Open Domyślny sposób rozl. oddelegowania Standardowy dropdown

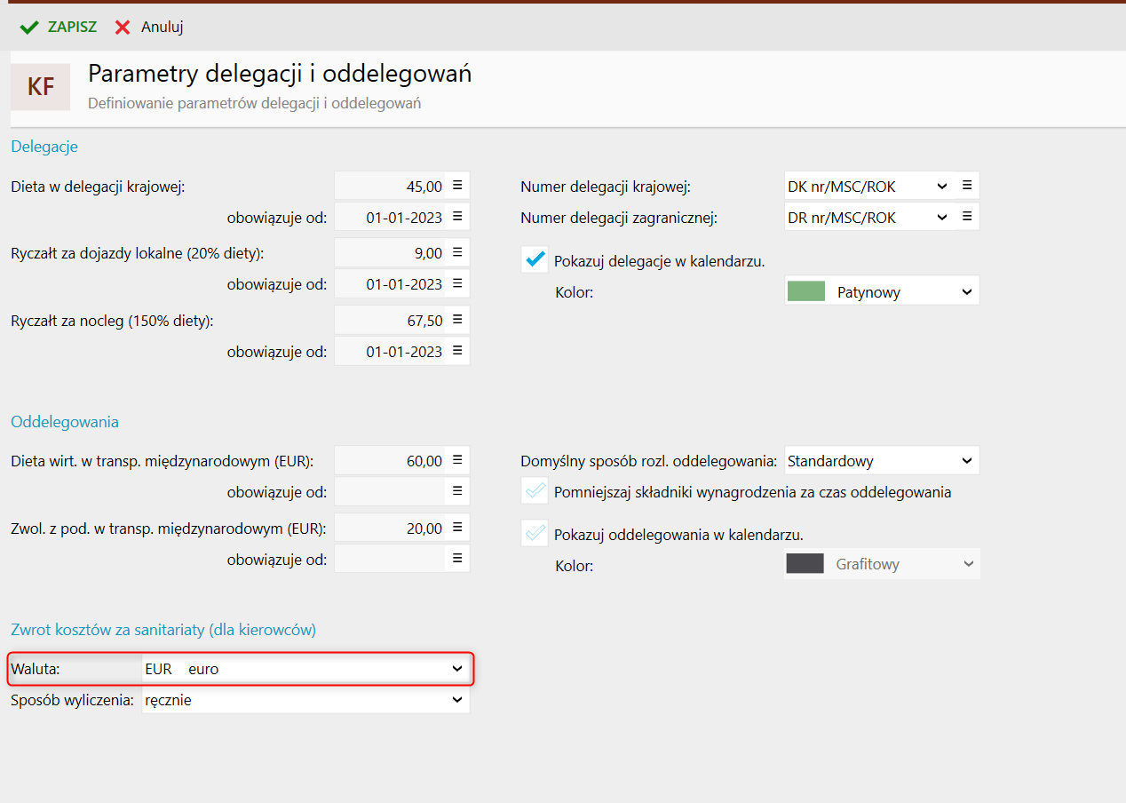pos(882,461)
